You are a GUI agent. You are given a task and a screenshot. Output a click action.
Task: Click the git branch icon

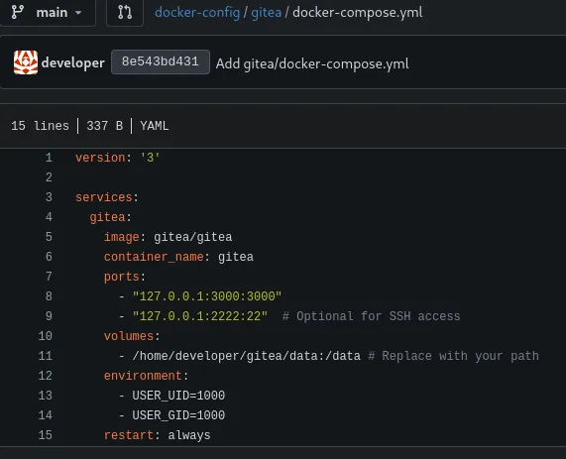coord(18,12)
